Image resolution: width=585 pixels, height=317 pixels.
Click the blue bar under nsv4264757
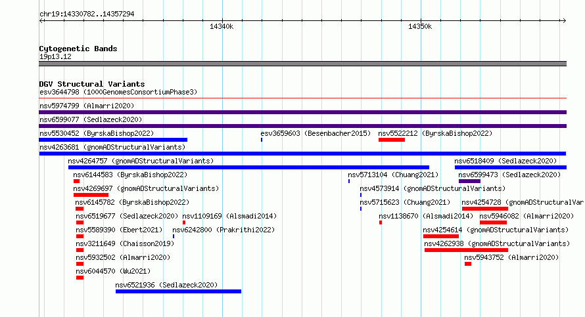pyautogui.click(x=248, y=167)
